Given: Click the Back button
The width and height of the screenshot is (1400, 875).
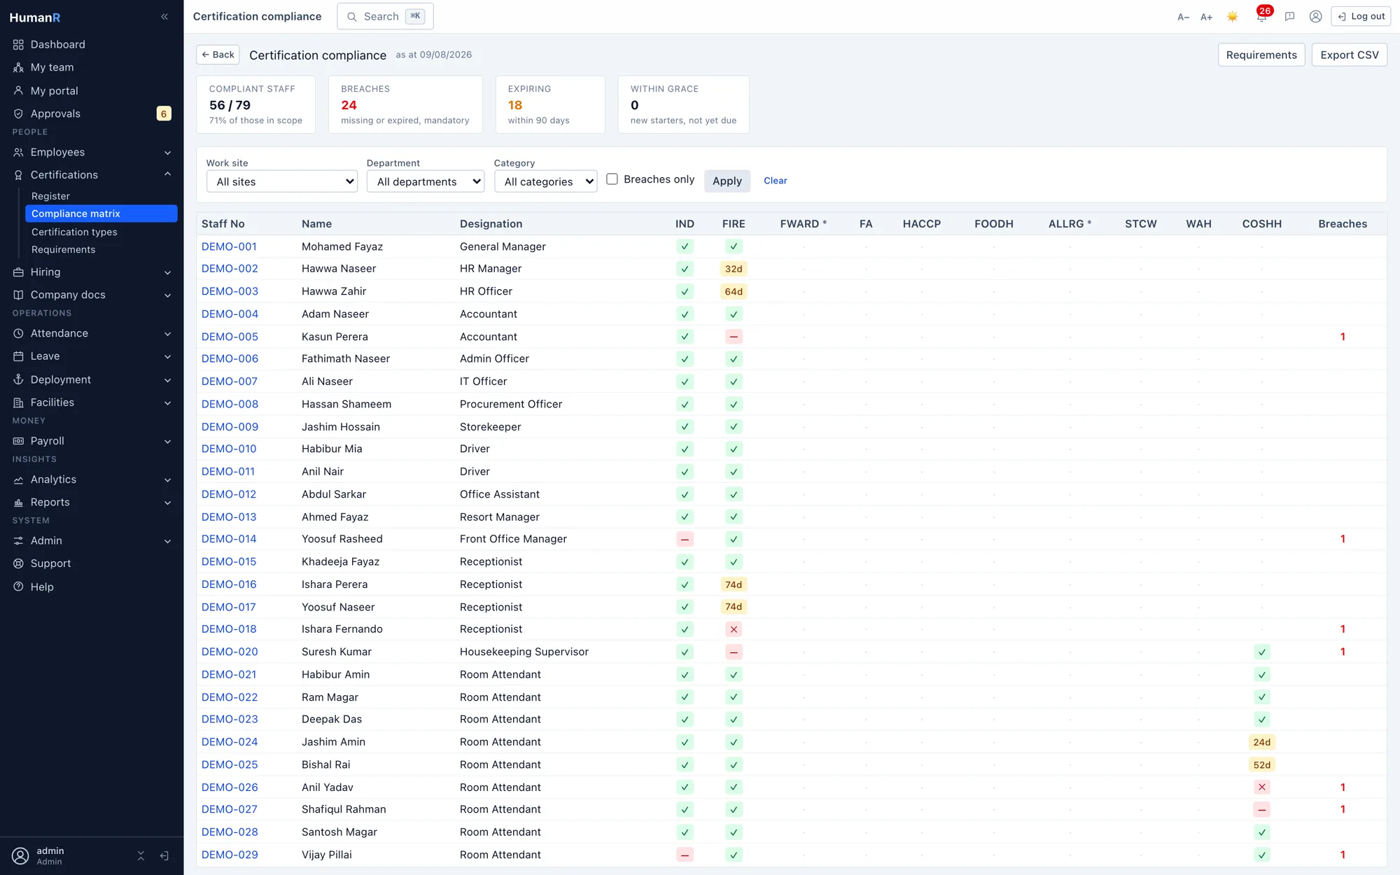Looking at the screenshot, I should 218,55.
